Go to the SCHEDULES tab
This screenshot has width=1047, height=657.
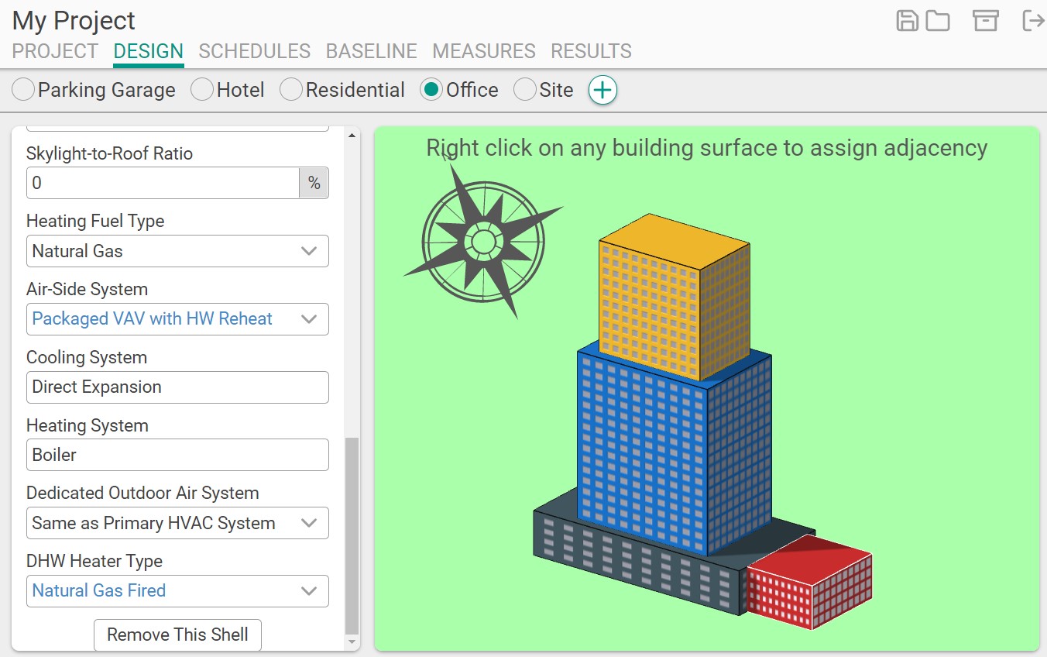254,51
